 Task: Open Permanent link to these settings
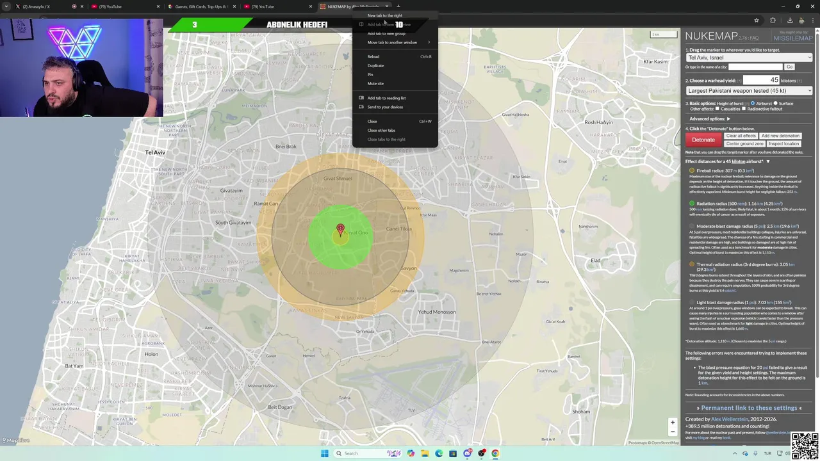click(x=749, y=408)
